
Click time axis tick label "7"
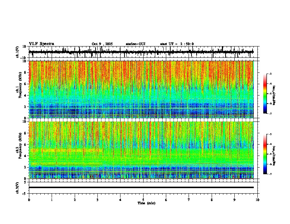[189, 200]
